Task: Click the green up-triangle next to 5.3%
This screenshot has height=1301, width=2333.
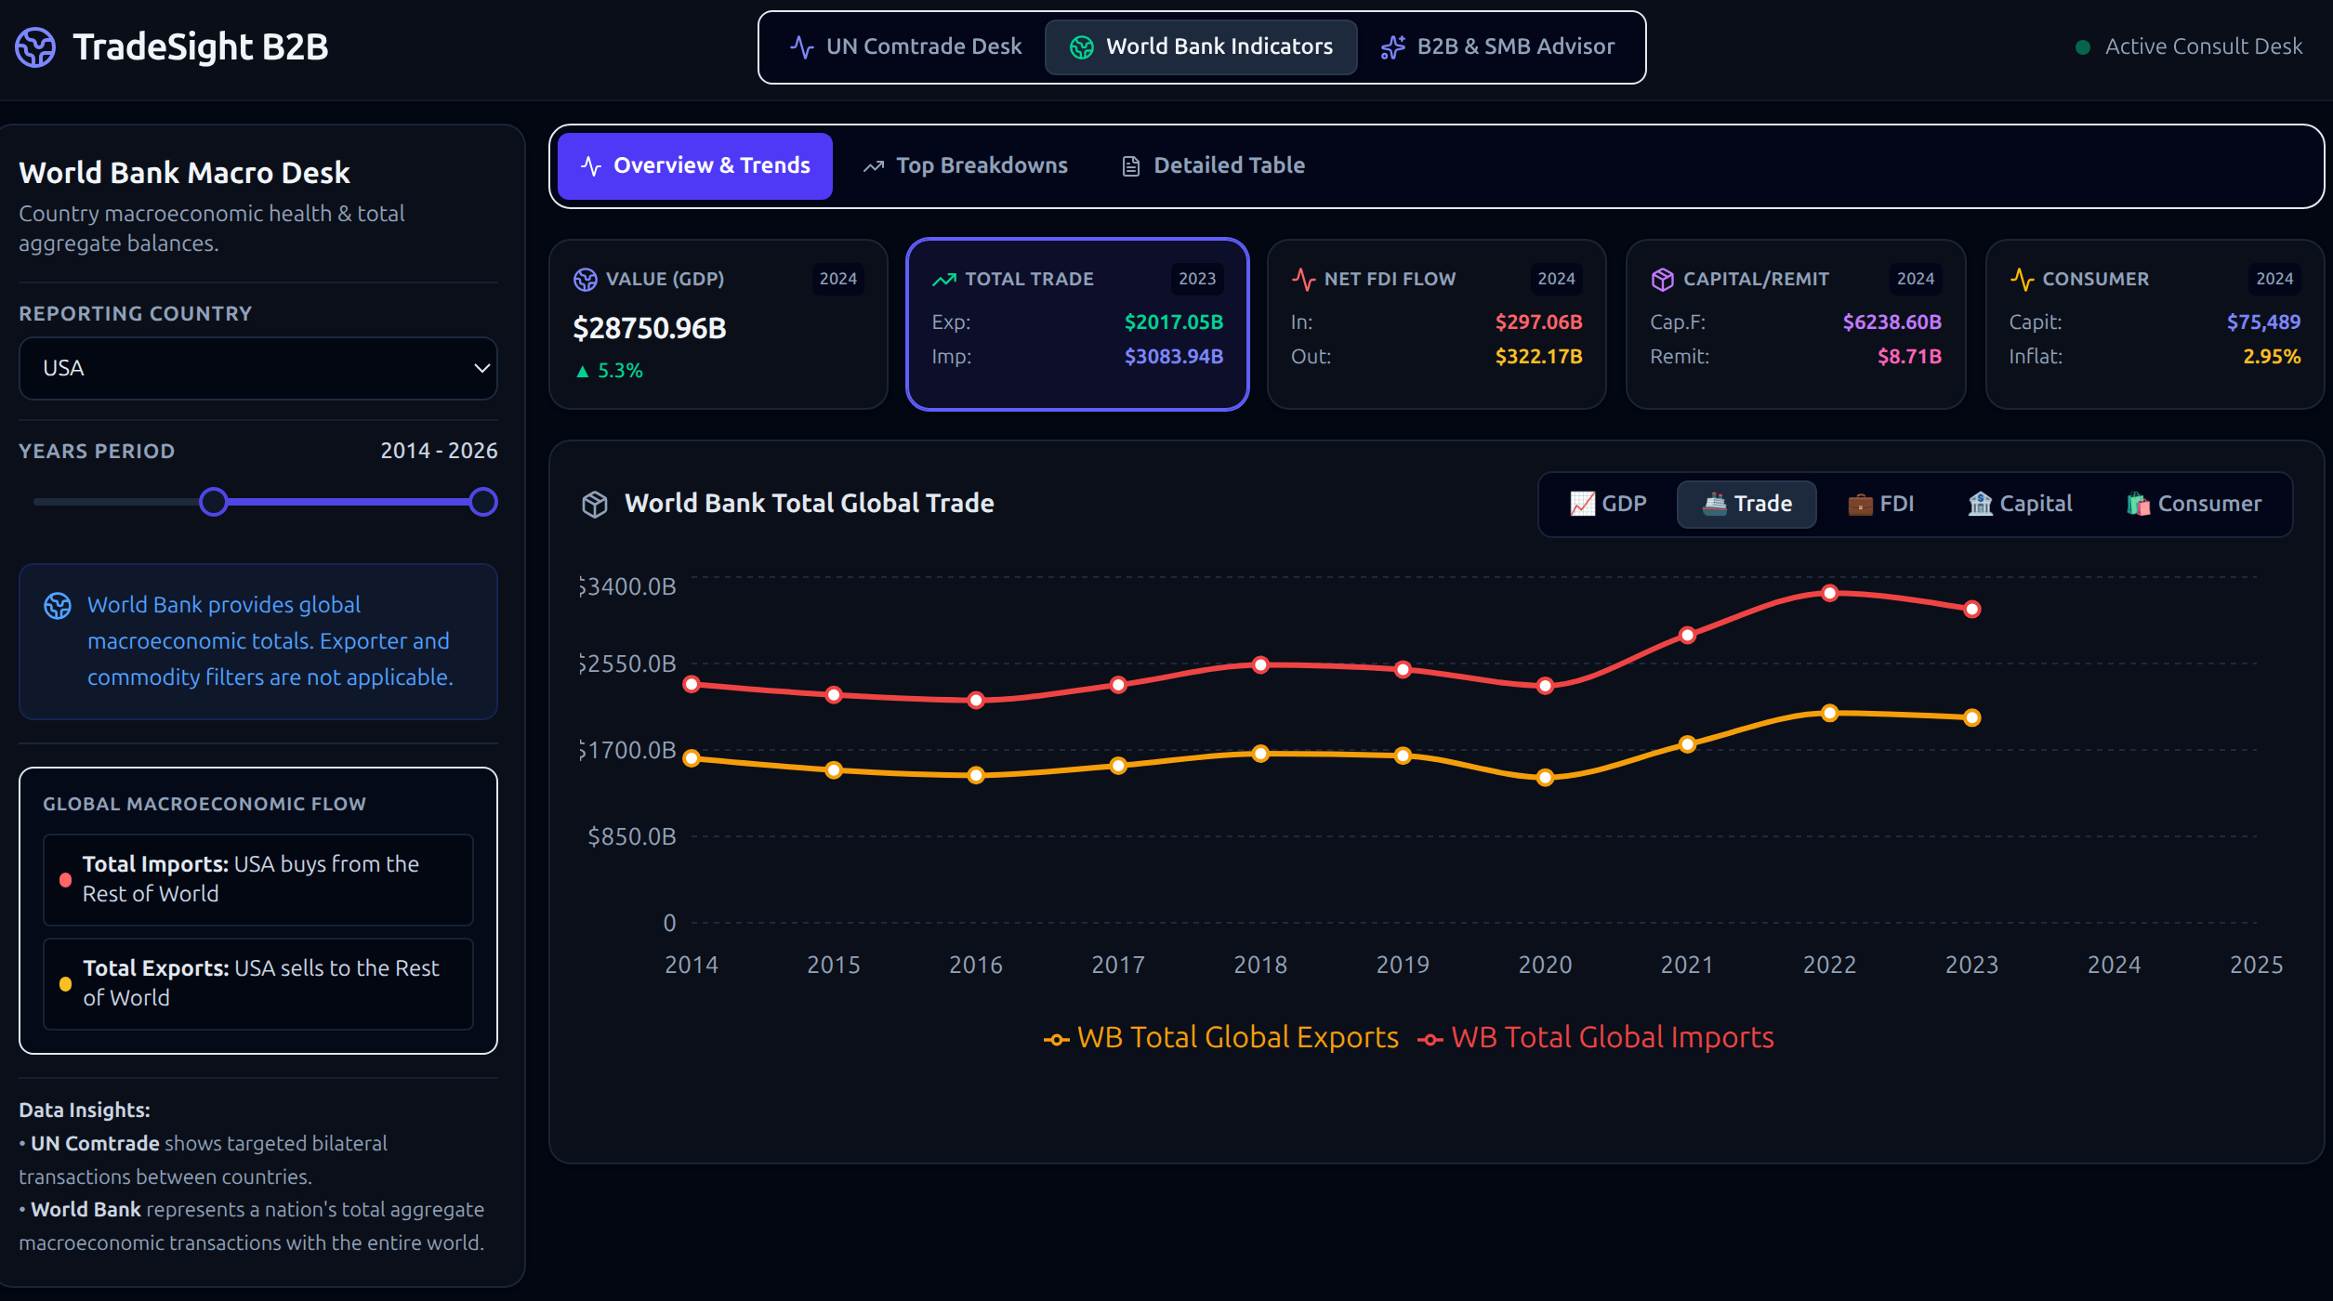Action: click(583, 371)
